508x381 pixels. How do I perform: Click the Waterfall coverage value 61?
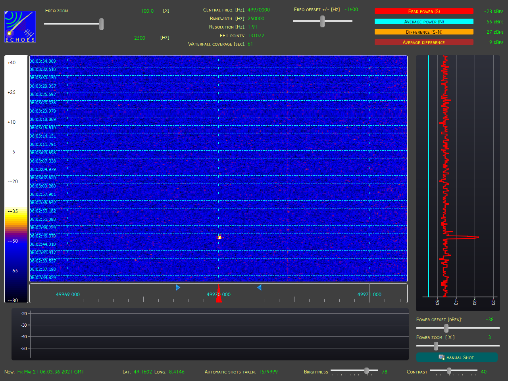click(250, 44)
